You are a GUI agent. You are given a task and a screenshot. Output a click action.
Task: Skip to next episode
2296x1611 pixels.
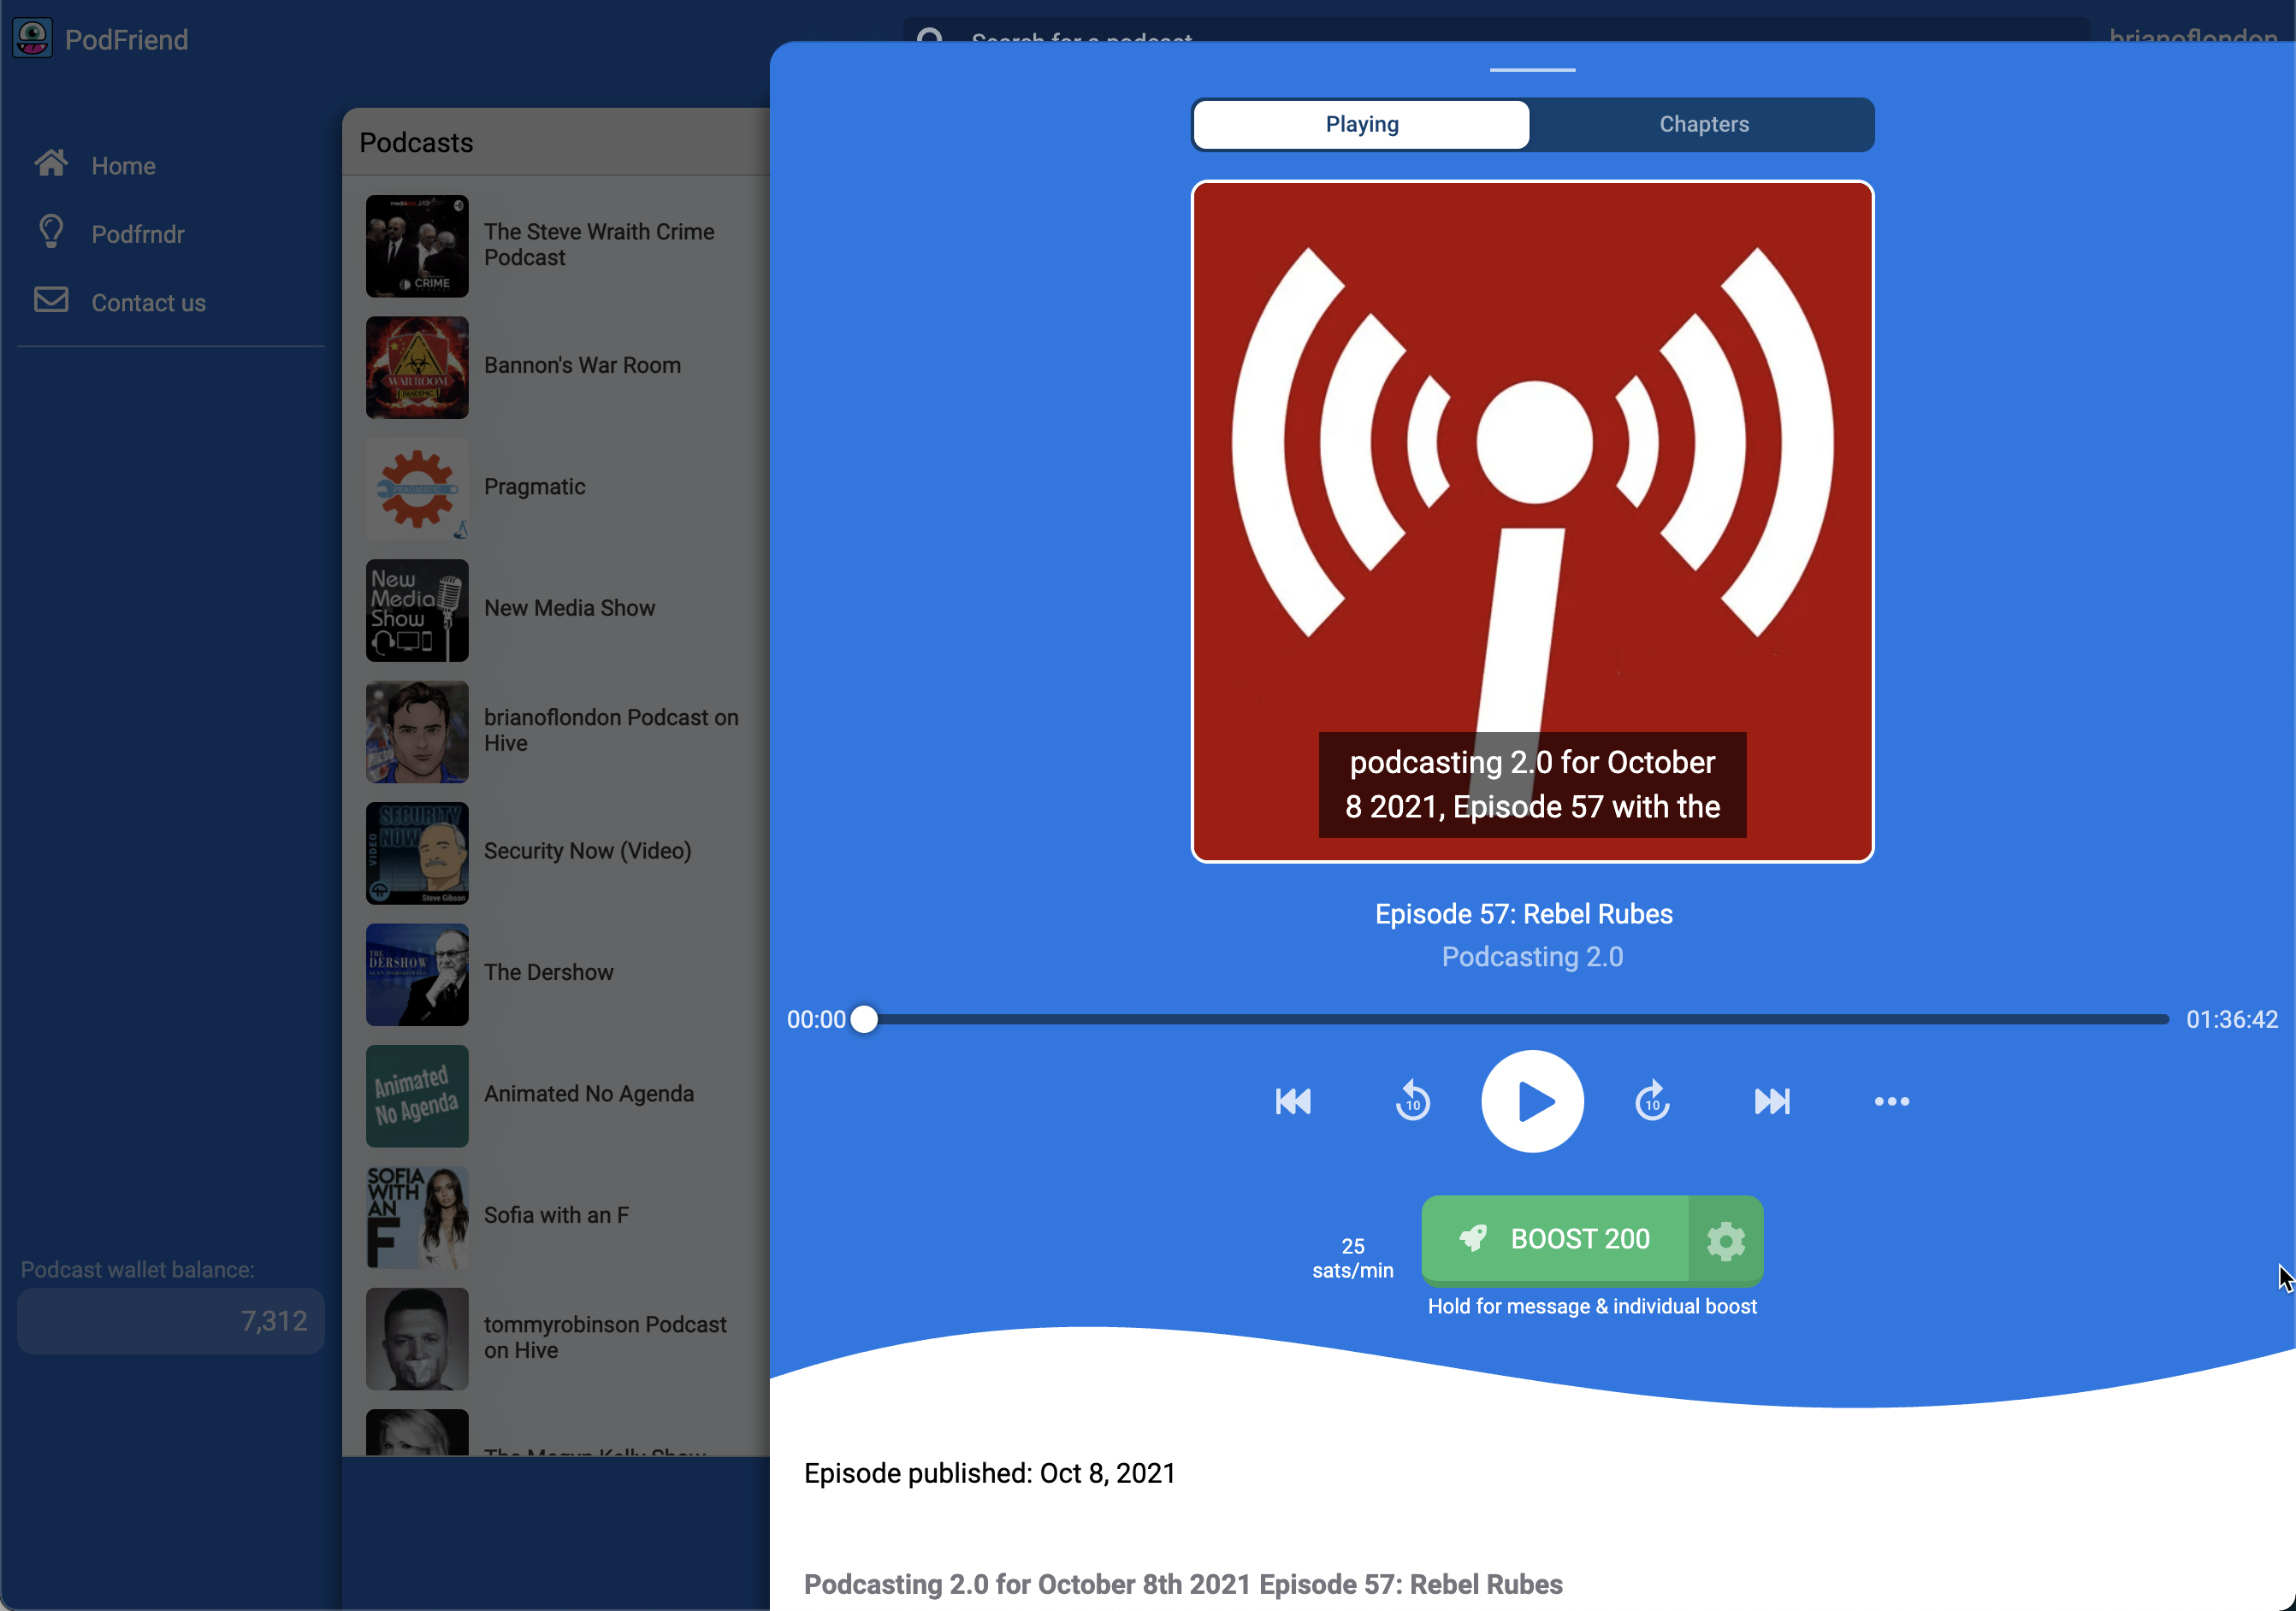[x=1772, y=1101]
